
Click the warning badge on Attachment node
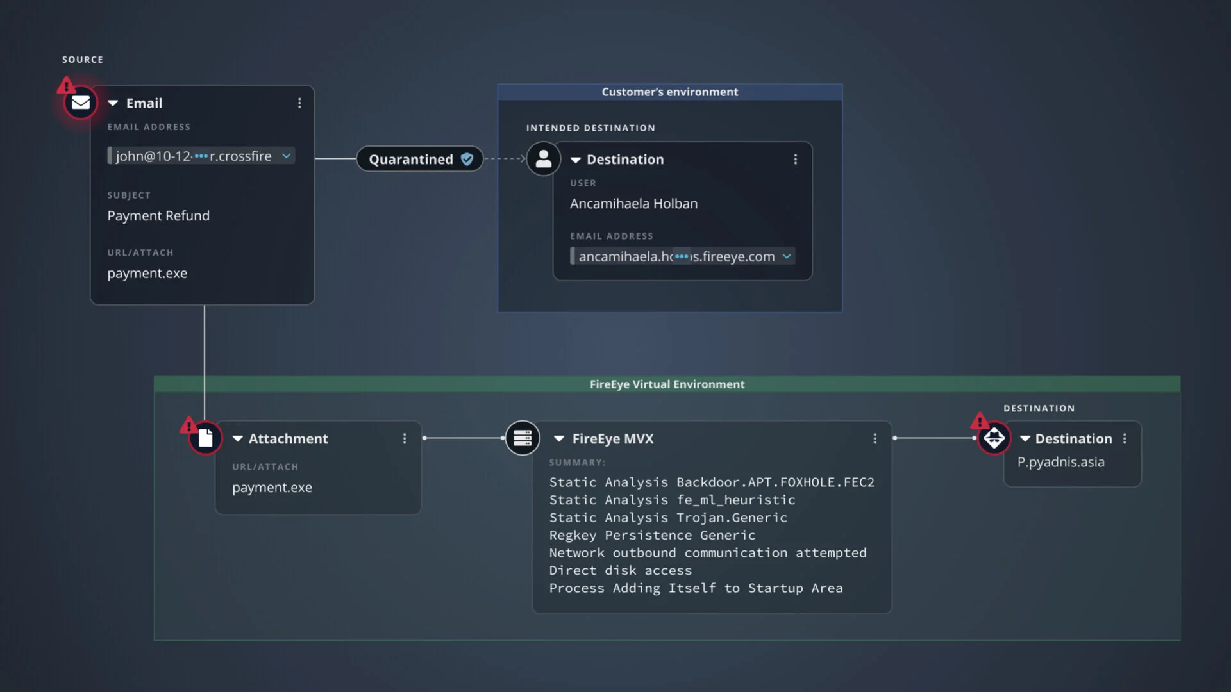click(x=188, y=425)
